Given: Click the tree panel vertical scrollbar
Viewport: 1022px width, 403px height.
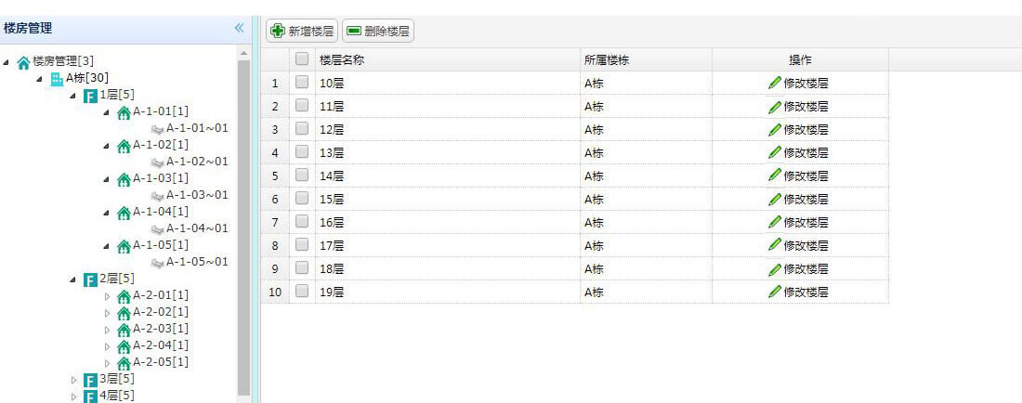Looking at the screenshot, I should coord(243,223).
